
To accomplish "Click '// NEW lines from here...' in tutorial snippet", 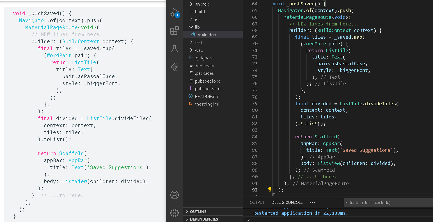I will [70, 34].
